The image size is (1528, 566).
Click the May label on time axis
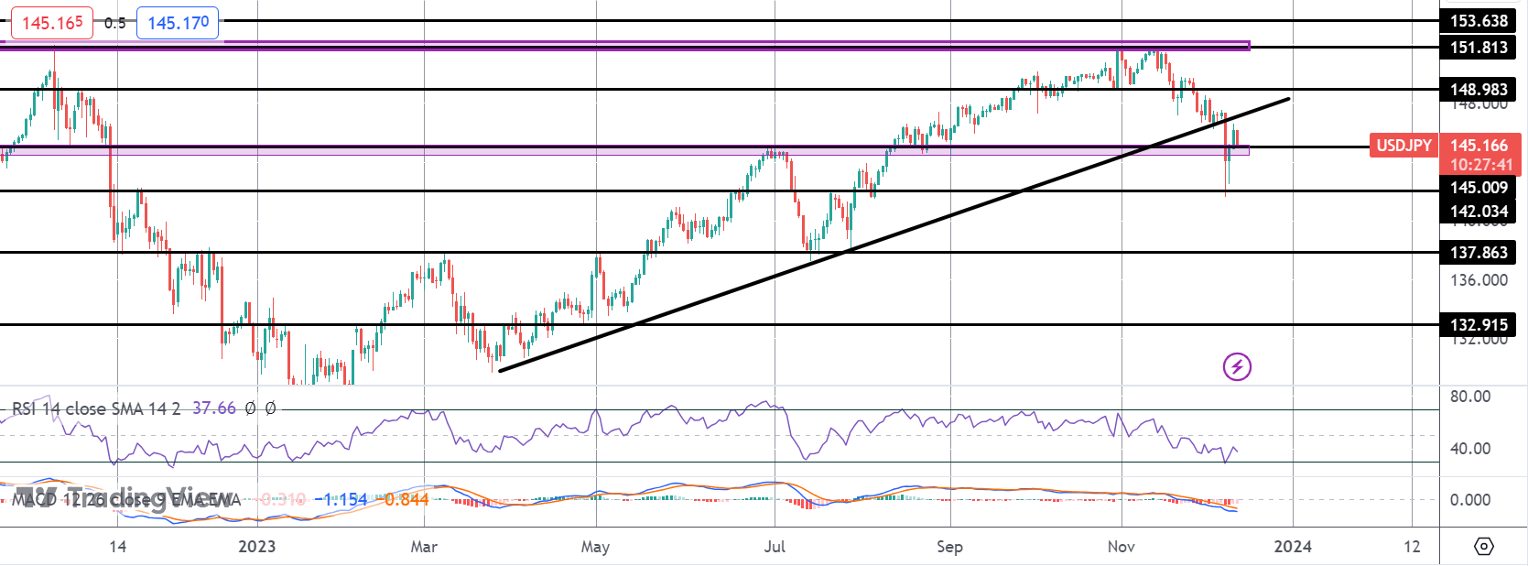point(595,547)
